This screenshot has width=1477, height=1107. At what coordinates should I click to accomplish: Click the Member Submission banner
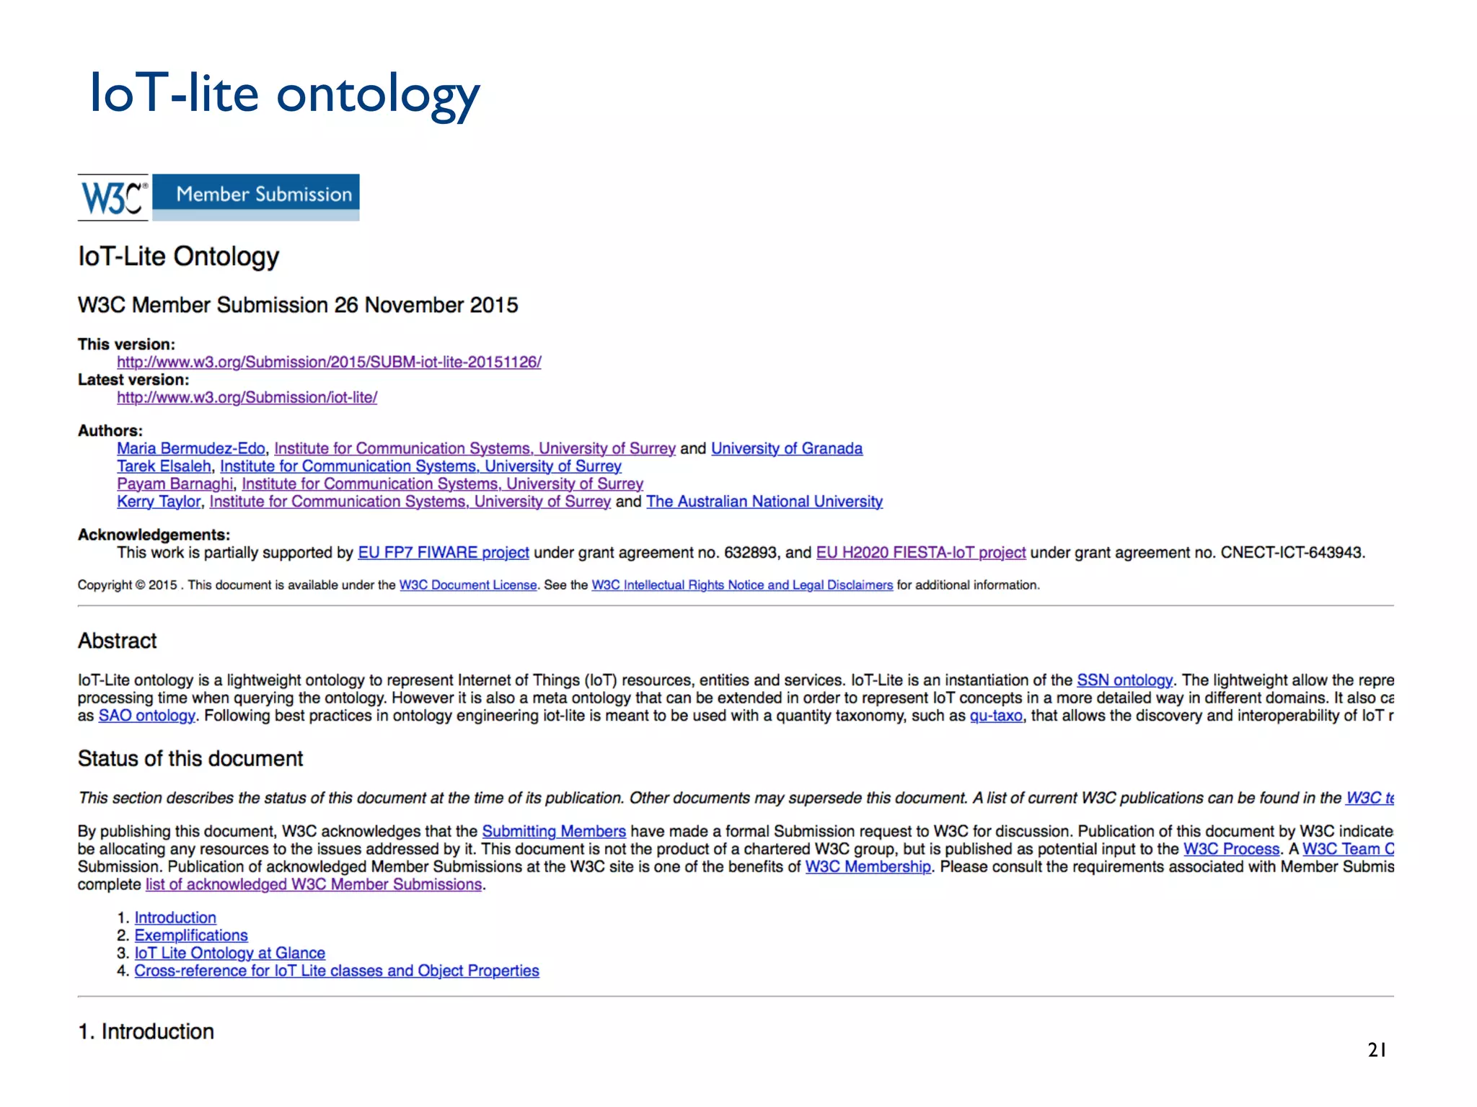(256, 197)
